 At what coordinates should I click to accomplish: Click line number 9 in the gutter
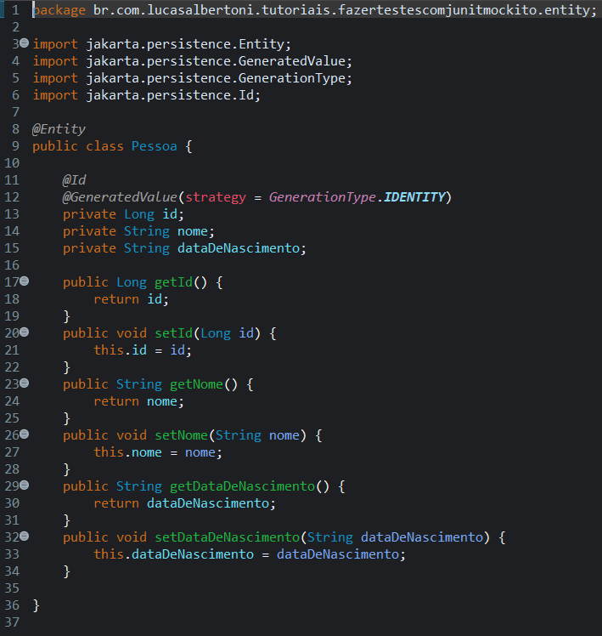point(15,146)
